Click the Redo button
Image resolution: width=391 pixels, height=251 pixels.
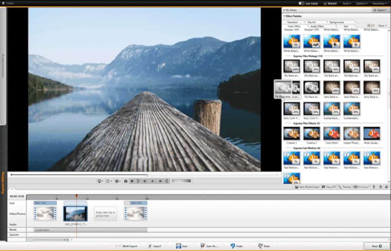click(x=264, y=246)
